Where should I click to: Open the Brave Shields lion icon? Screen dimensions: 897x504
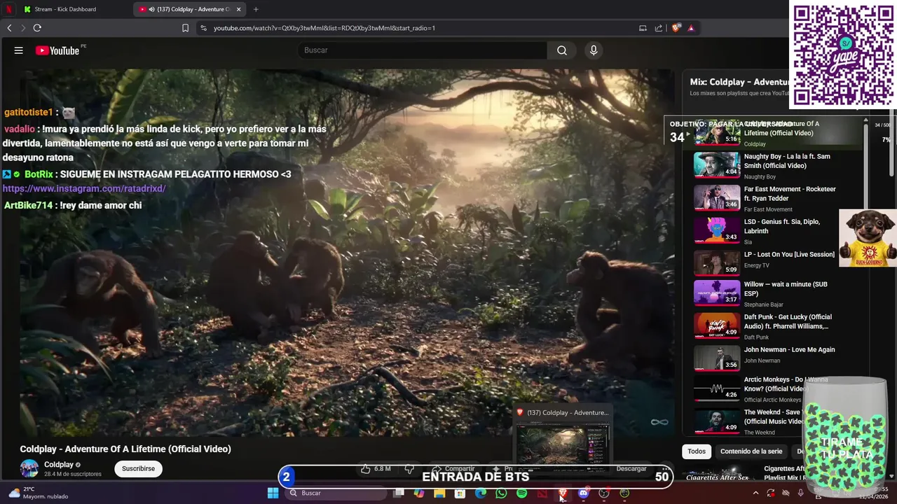(676, 28)
